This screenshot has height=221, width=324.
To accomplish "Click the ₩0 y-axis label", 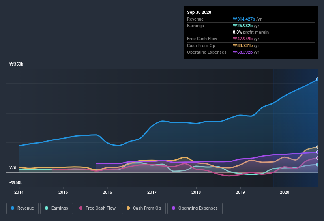I will click(13, 168).
